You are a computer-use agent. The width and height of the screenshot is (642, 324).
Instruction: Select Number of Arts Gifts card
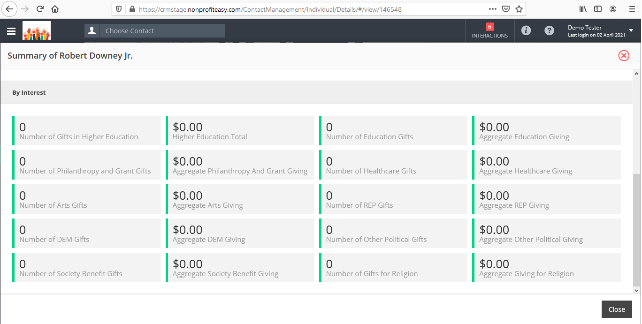coord(86,199)
